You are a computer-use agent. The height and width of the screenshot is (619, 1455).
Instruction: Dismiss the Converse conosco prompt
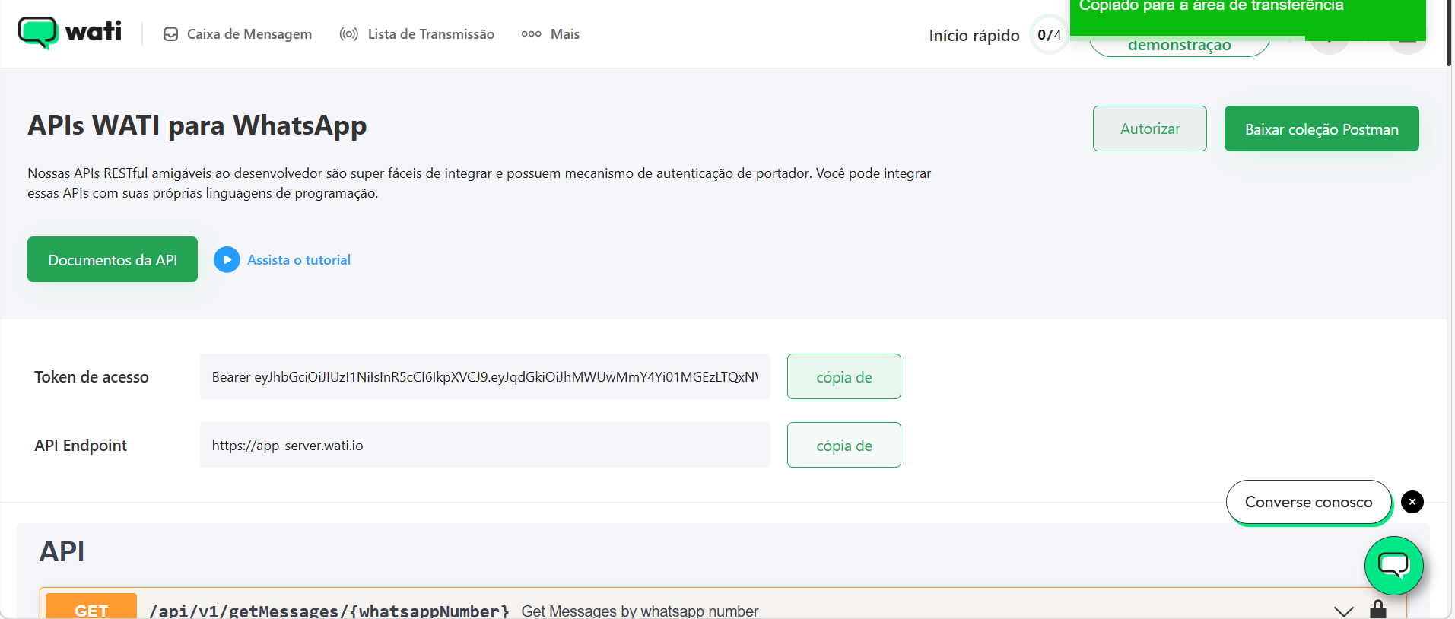(x=1412, y=502)
